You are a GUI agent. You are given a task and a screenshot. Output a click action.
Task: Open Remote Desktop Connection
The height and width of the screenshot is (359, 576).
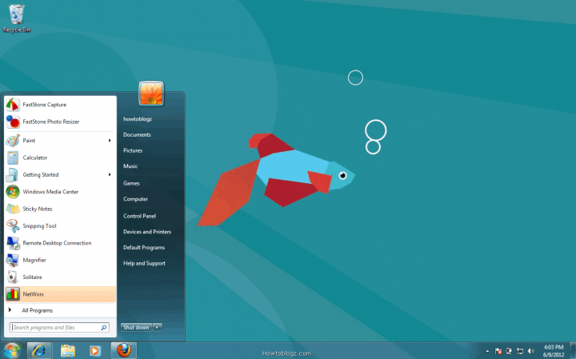point(57,243)
